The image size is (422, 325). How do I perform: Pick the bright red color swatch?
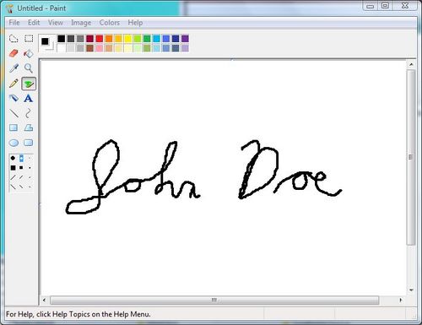100,39
